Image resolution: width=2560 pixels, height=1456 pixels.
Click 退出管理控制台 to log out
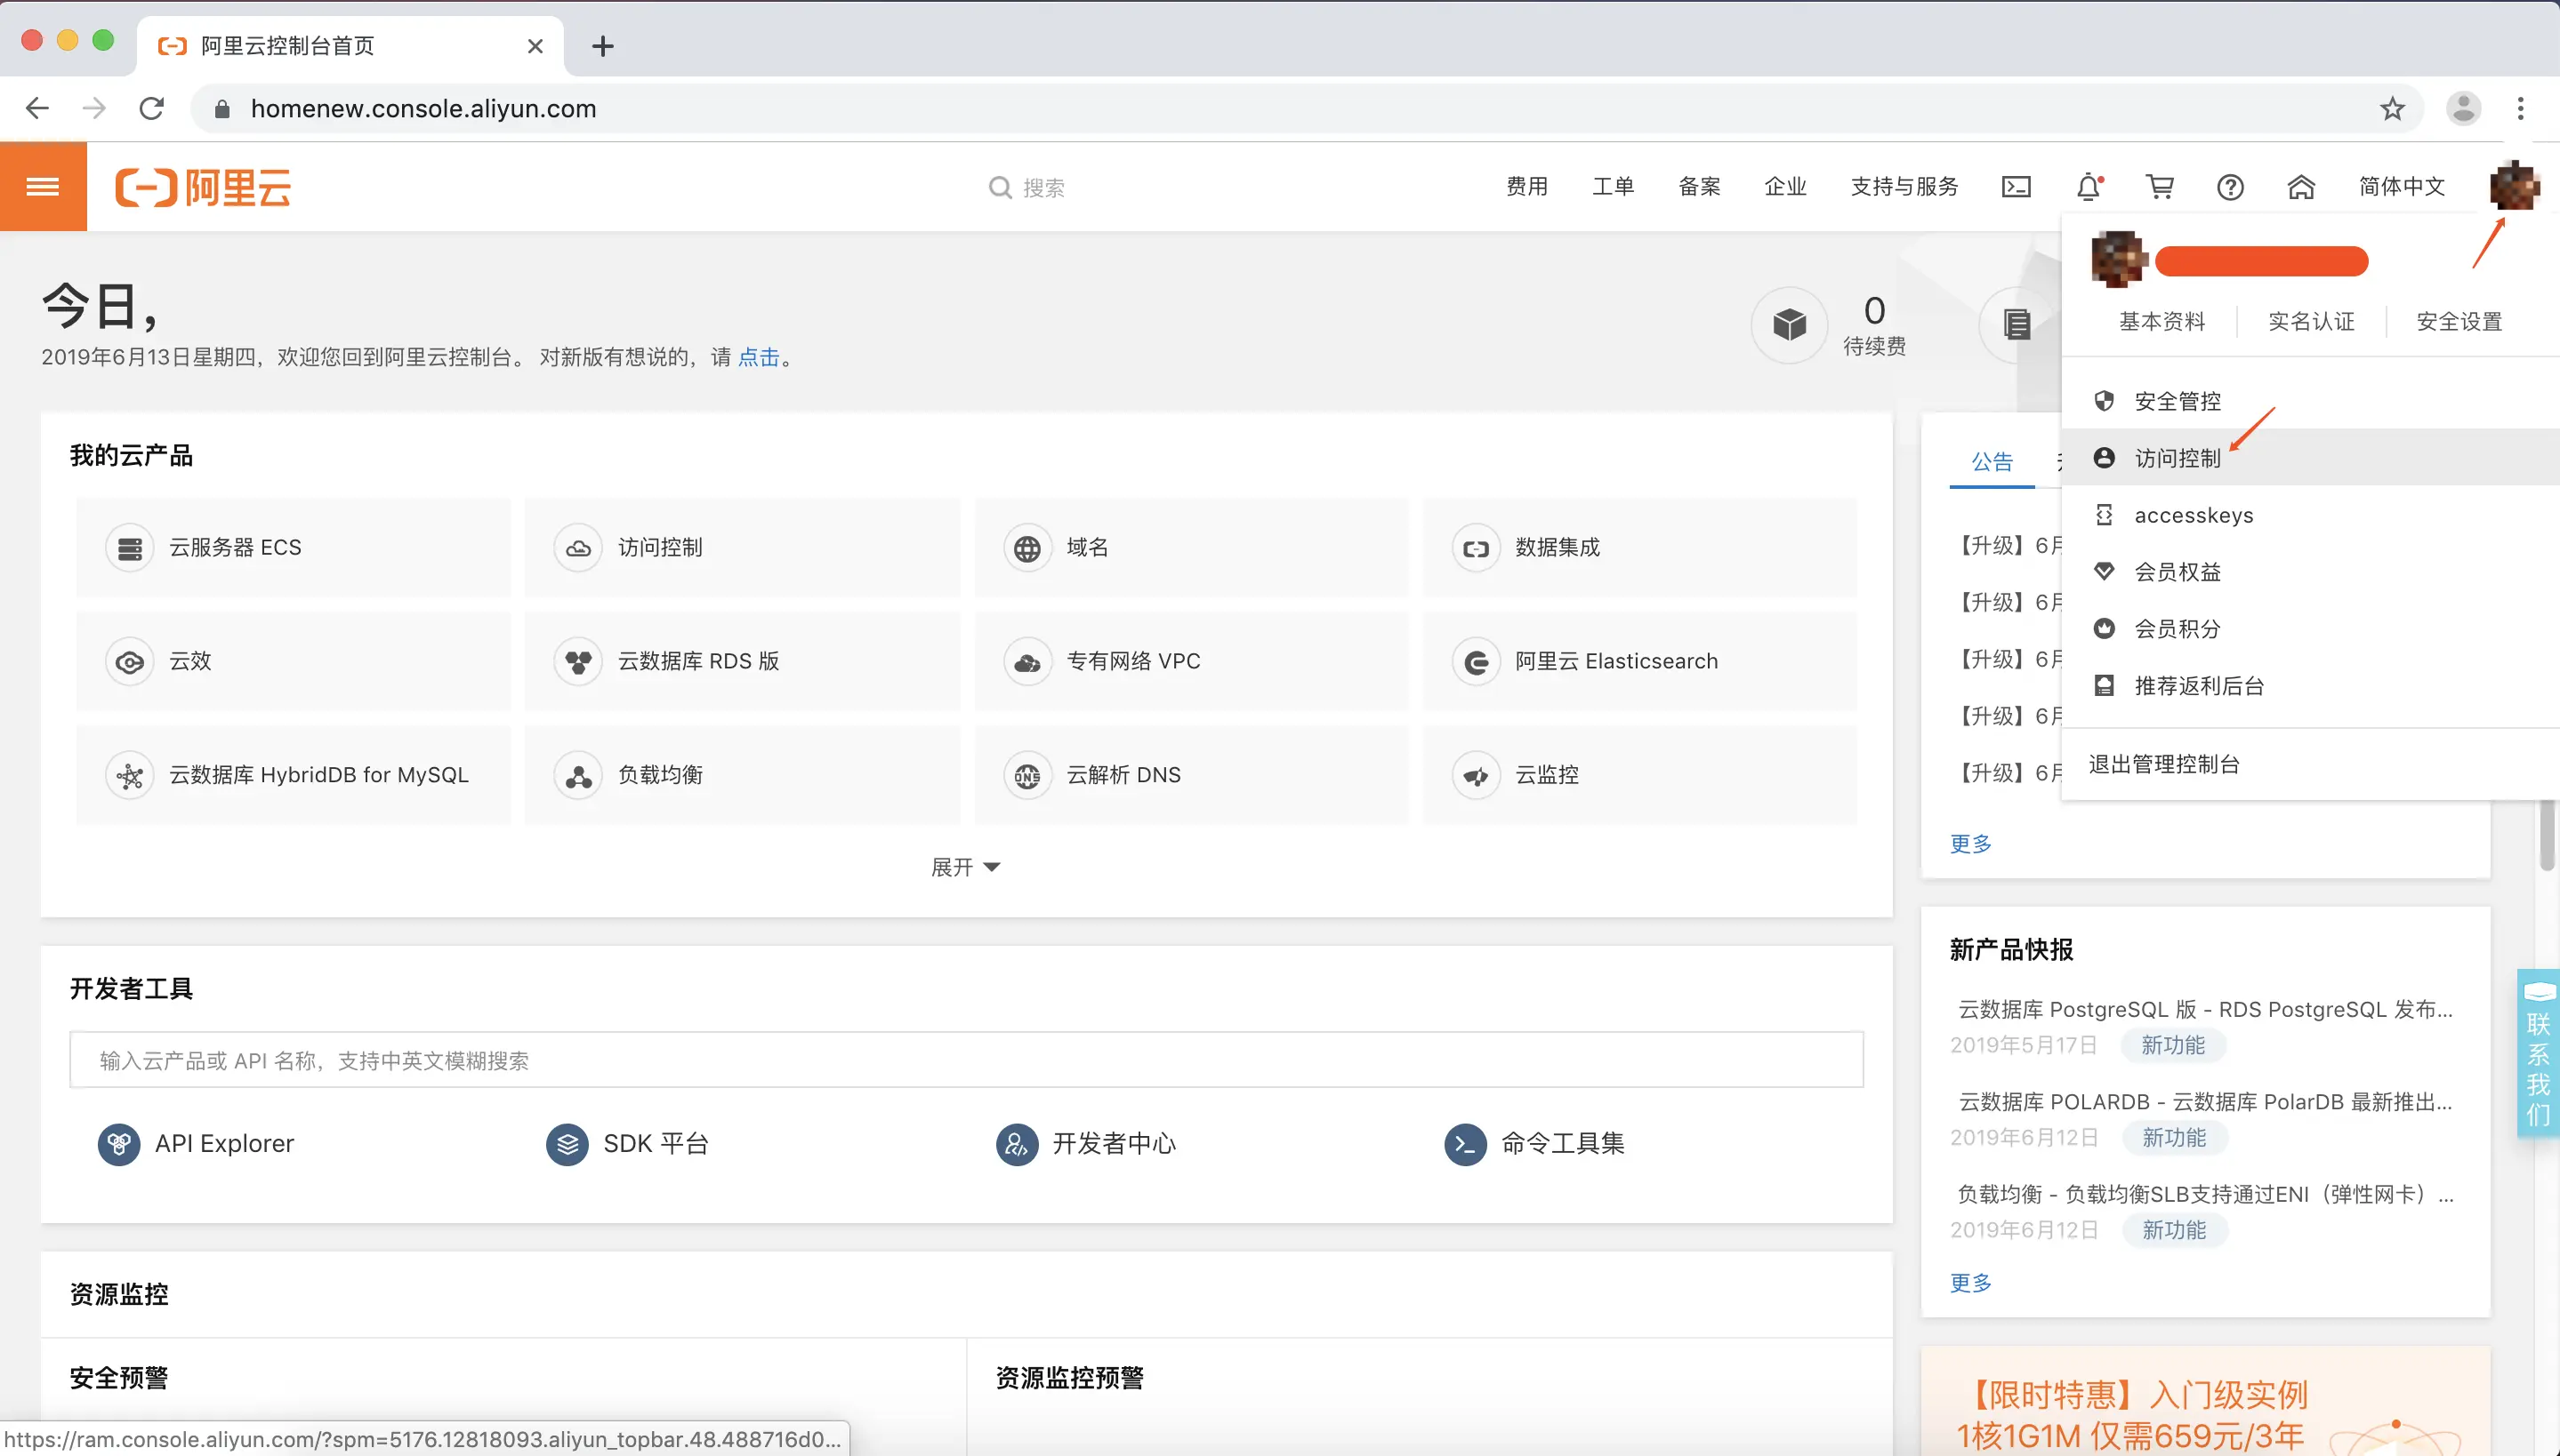tap(2163, 764)
